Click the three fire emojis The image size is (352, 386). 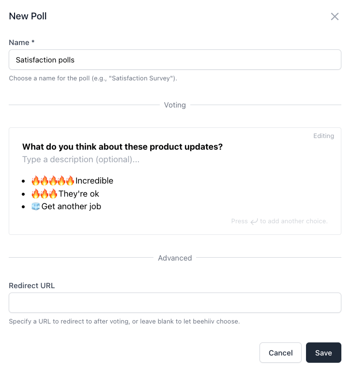pyautogui.click(x=45, y=194)
